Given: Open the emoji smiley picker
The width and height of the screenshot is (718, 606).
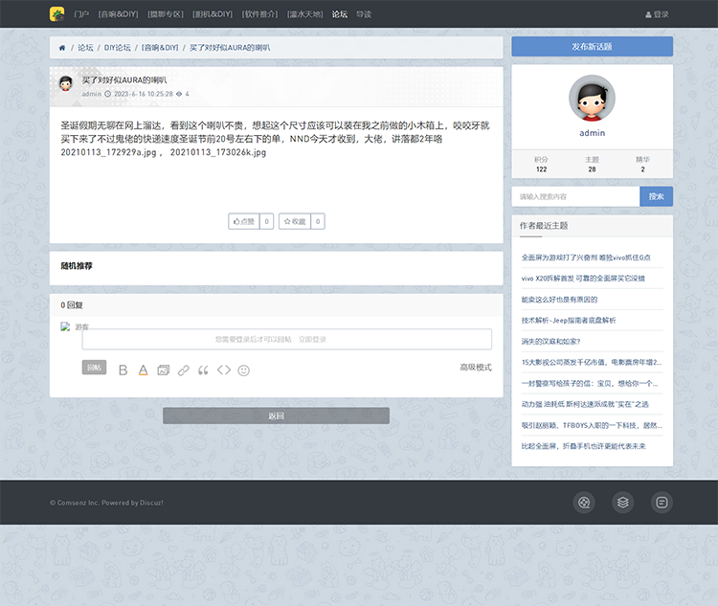Looking at the screenshot, I should (x=244, y=370).
